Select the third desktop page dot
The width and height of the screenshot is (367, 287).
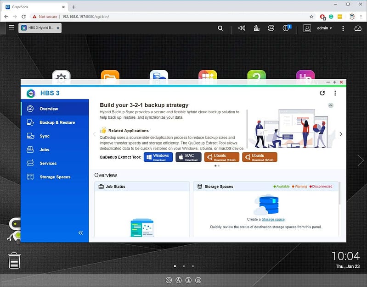(x=192, y=266)
